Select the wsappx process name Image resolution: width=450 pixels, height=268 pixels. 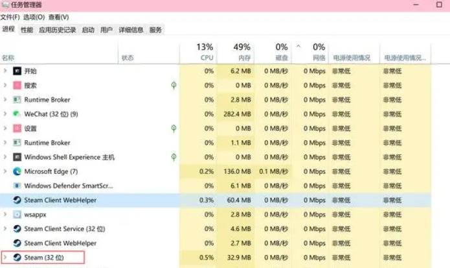pyautogui.click(x=35, y=215)
